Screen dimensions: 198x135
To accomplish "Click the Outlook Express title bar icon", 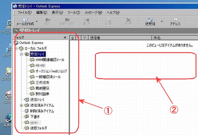I will 15,6.
